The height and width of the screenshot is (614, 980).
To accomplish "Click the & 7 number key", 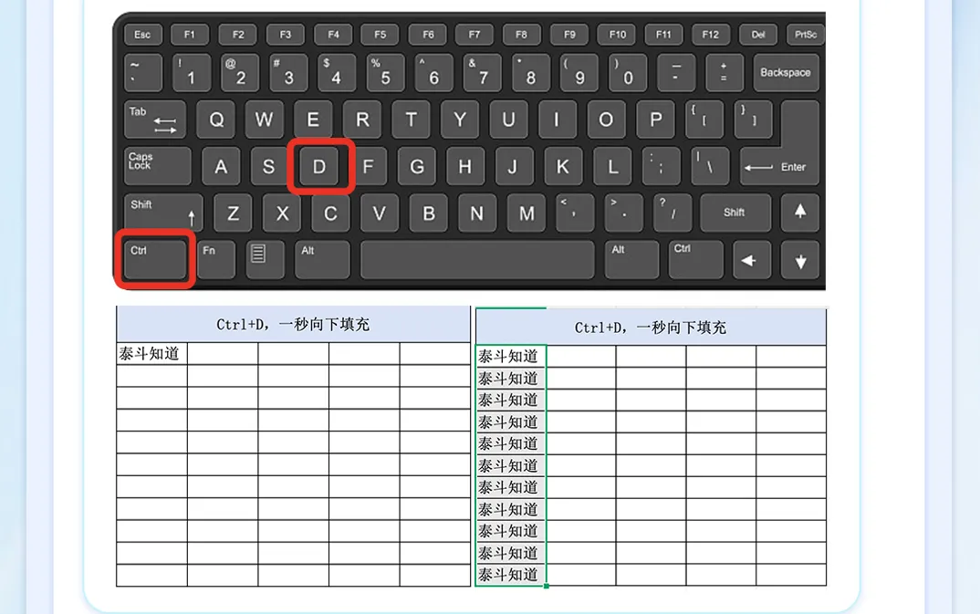I will click(483, 72).
